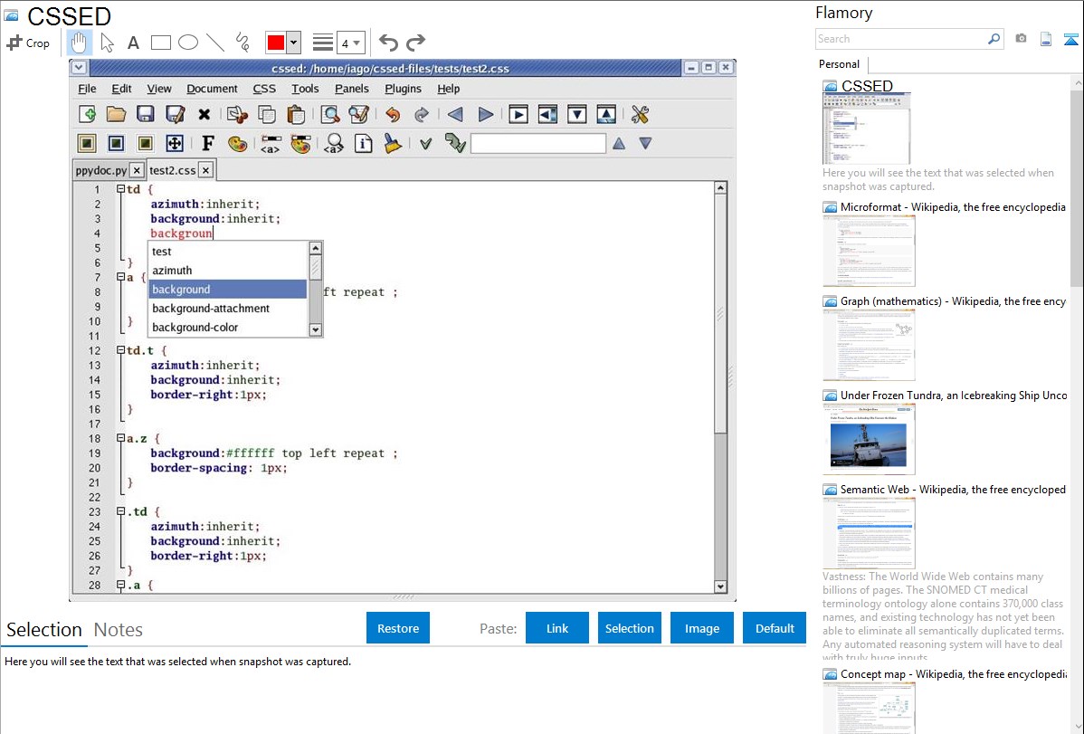Viewport: 1084px width, 734px height.
Task: Select the Crop tool
Action: 28,43
